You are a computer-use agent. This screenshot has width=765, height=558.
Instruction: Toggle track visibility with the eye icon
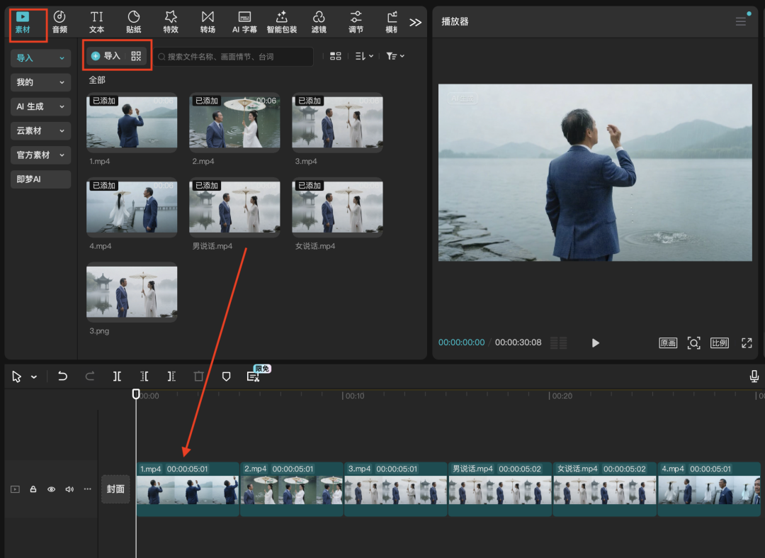click(x=51, y=489)
